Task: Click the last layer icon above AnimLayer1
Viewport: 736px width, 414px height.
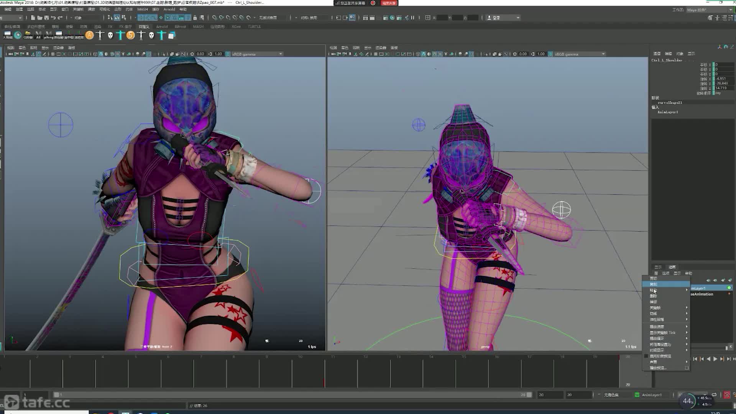Action: pyautogui.click(x=730, y=280)
